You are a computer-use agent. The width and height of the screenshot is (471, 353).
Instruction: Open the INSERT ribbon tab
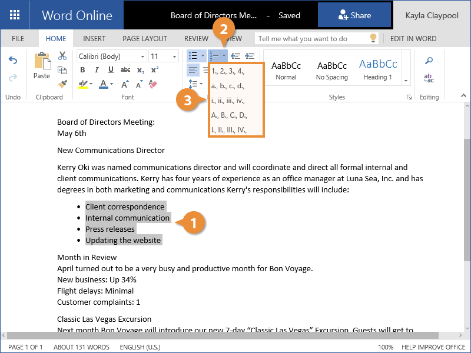94,39
